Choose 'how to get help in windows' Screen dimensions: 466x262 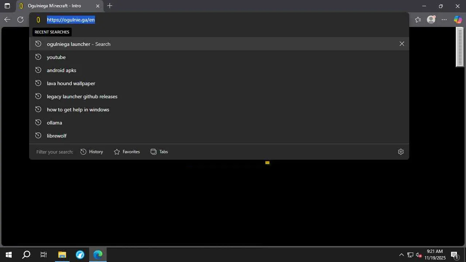219,109
